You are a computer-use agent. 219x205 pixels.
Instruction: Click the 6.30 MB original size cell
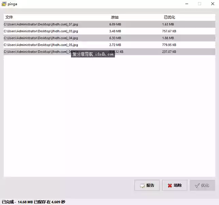[x=115, y=38]
